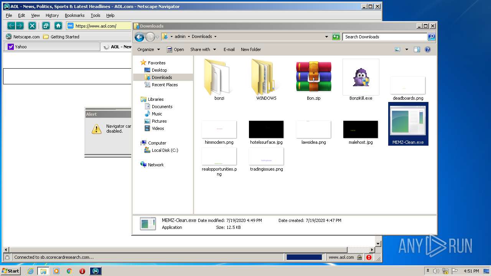
Task: Switch to Netscape Navigator taskbar button
Action: pyautogui.click(x=96, y=271)
